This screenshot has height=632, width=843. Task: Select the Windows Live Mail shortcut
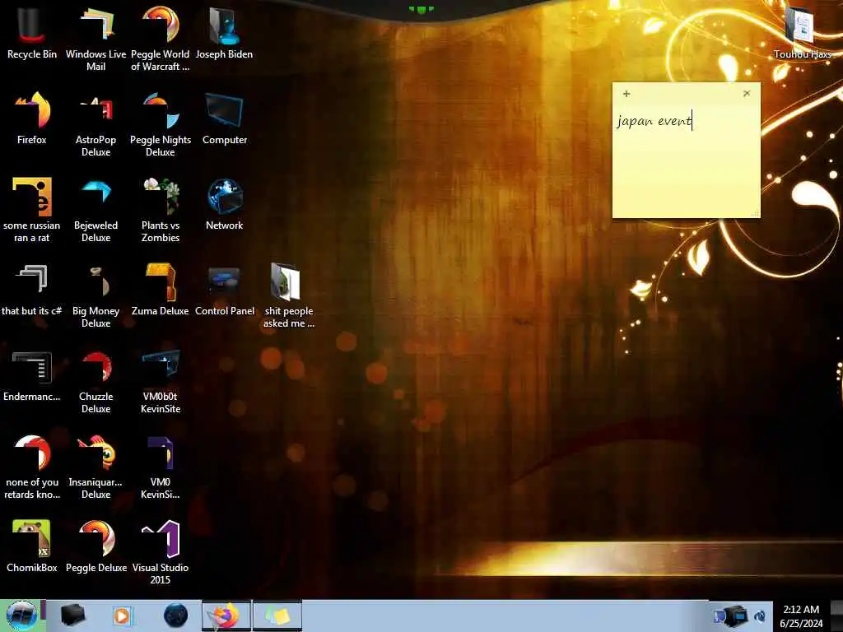coord(95,39)
